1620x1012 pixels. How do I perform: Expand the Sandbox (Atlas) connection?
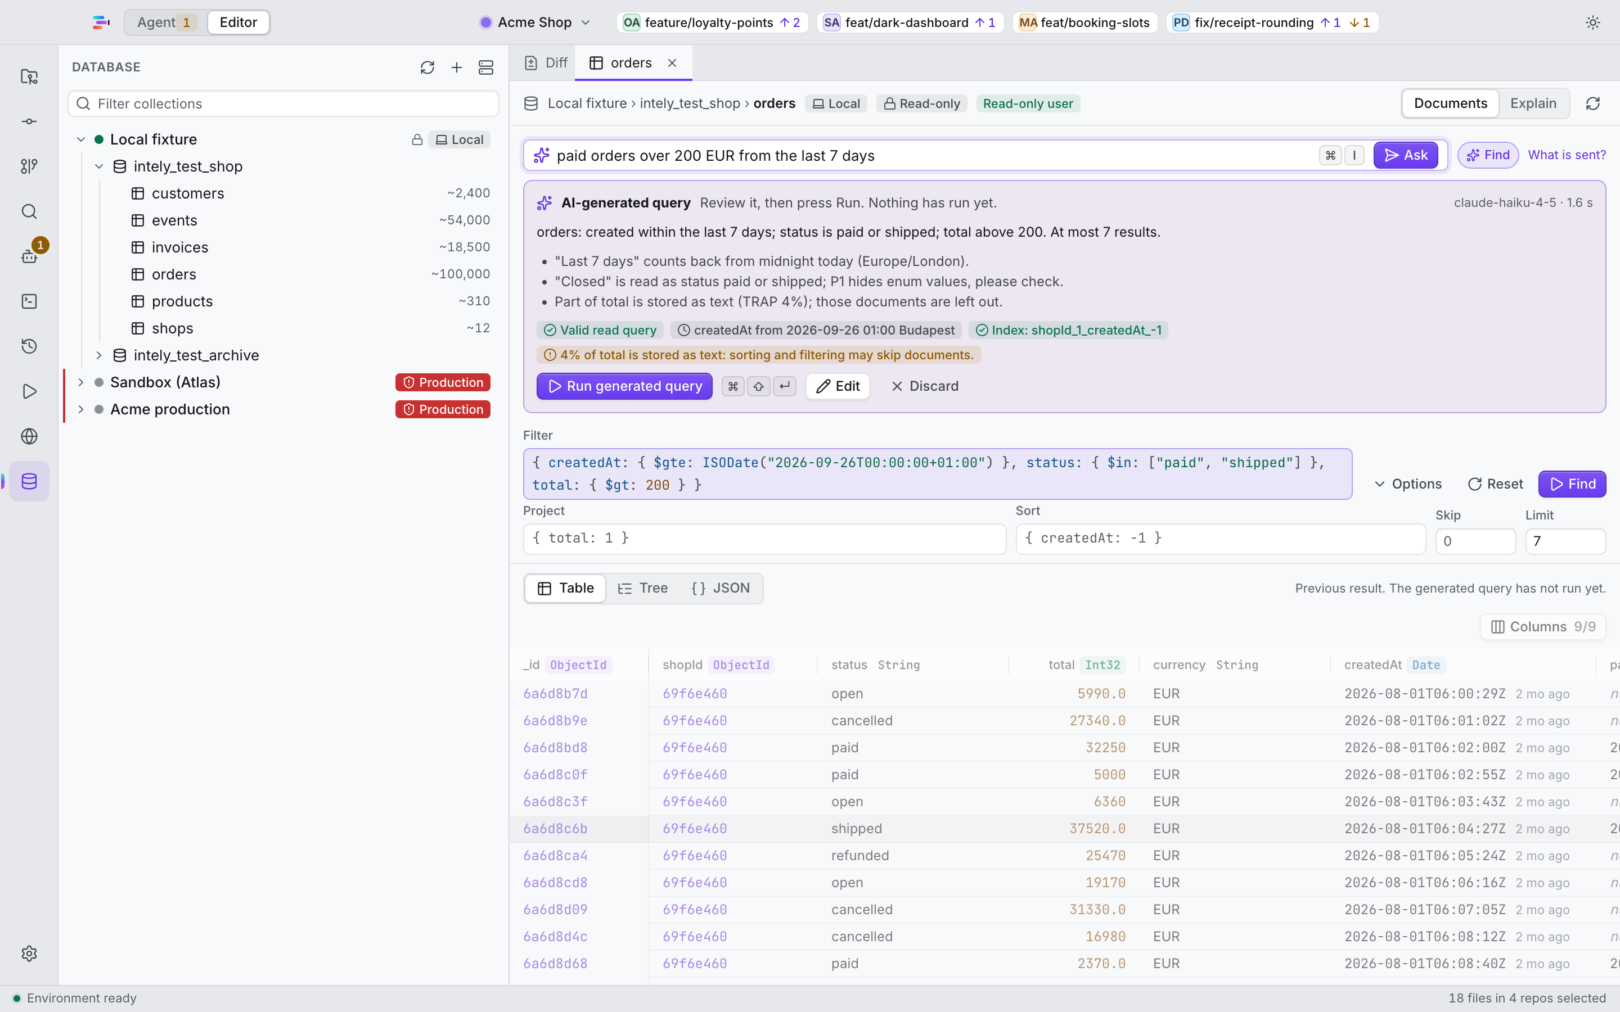click(81, 382)
